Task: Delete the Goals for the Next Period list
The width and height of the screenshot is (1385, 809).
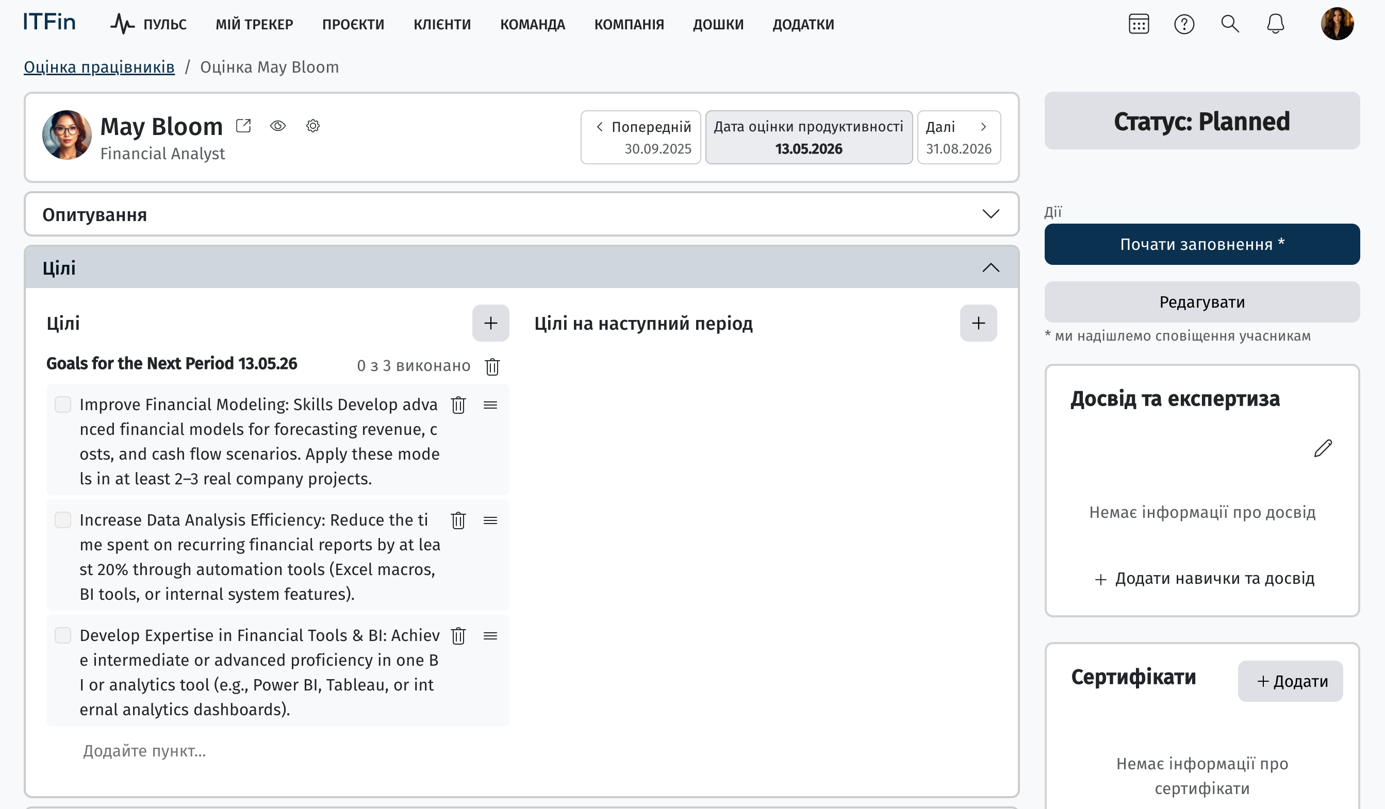Action: pyautogui.click(x=492, y=366)
